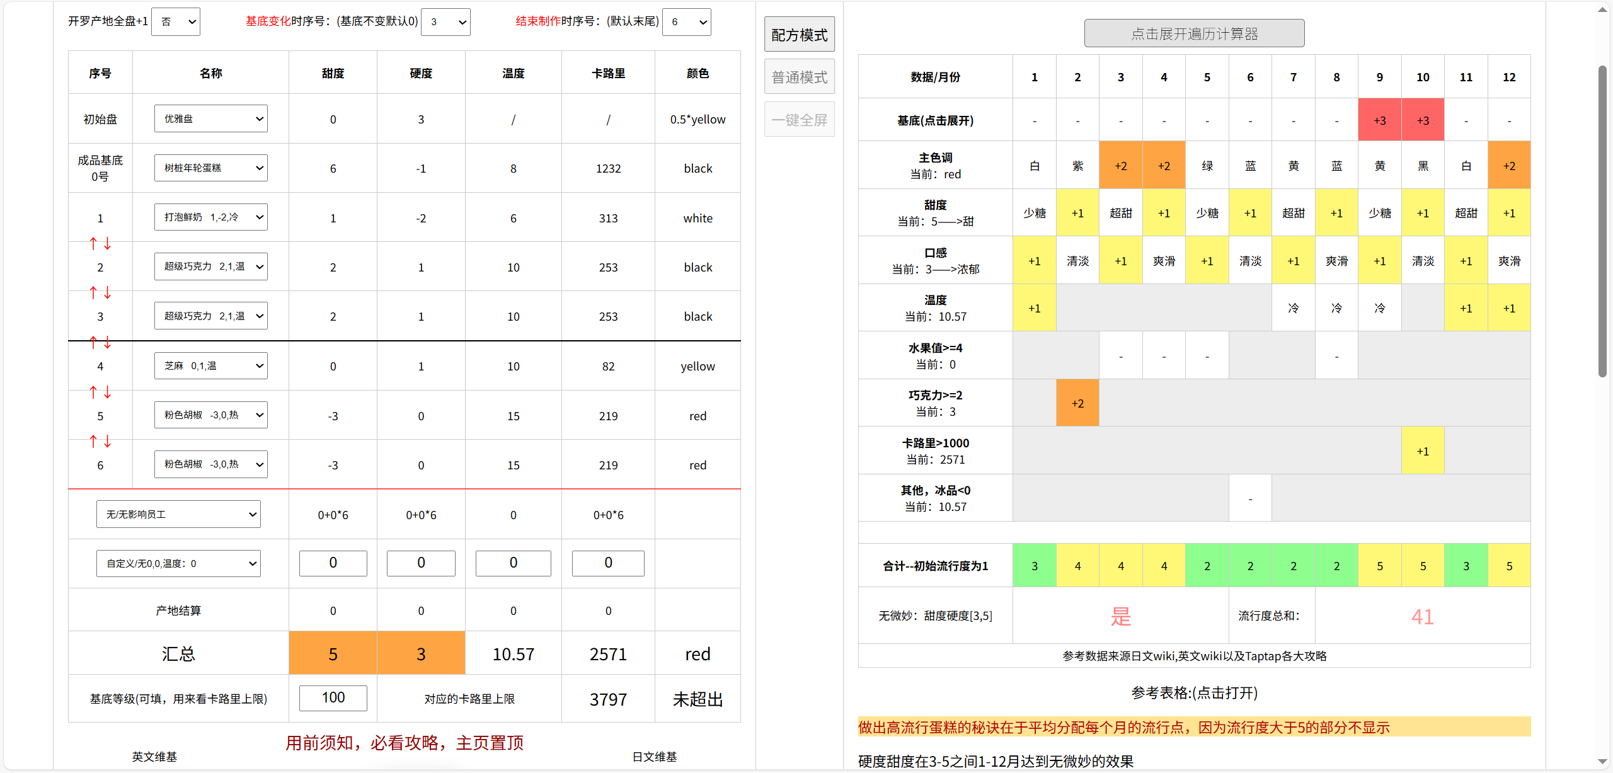Switch to 配方模式
The height and width of the screenshot is (773, 1613).
click(x=800, y=35)
